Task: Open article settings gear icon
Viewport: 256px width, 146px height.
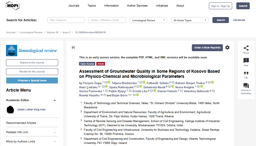Action: pos(227,48)
